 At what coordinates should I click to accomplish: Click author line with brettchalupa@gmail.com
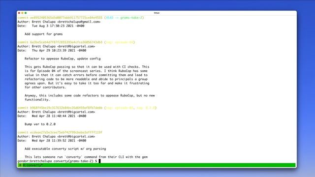pos(59,22)
